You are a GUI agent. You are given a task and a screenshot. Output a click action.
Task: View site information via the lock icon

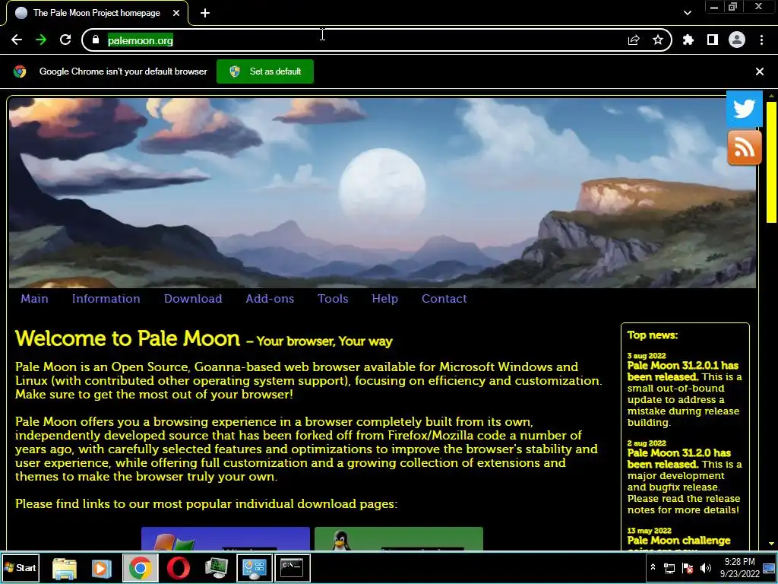tap(96, 40)
